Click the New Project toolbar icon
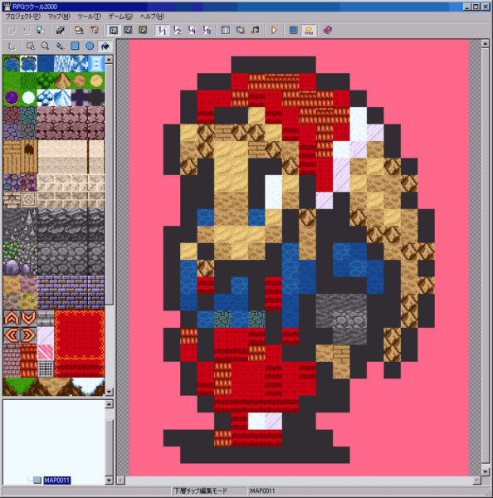Image resolution: width=493 pixels, height=498 pixels. pyautogui.click(x=12, y=30)
